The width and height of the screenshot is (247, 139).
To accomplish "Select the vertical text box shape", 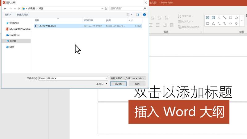I will tap(213, 18).
